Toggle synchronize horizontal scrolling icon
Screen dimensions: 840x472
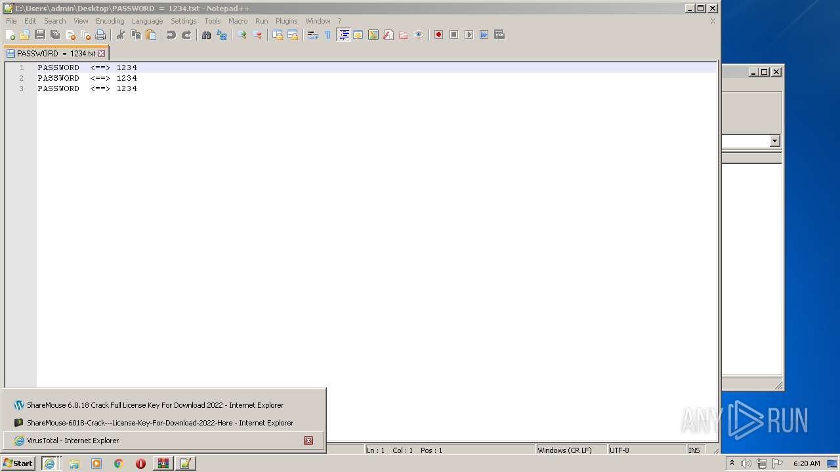click(x=293, y=35)
